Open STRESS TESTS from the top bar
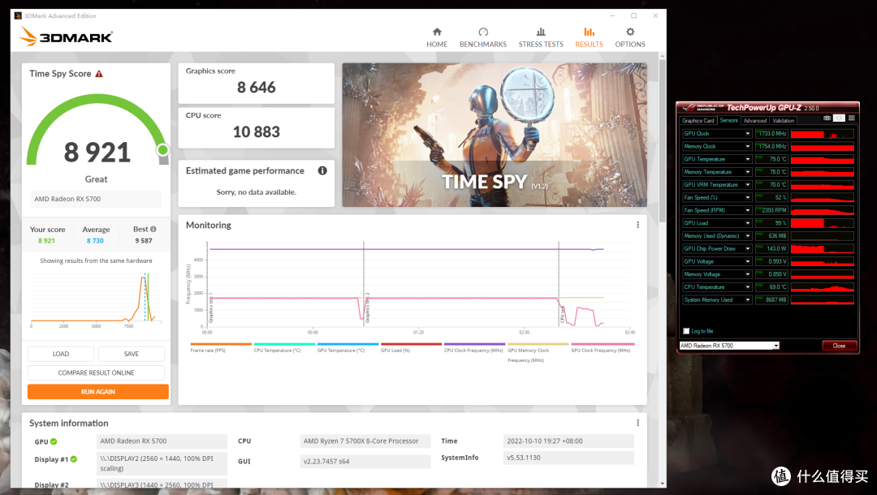Screen dimensions: 877x495 click(541, 37)
